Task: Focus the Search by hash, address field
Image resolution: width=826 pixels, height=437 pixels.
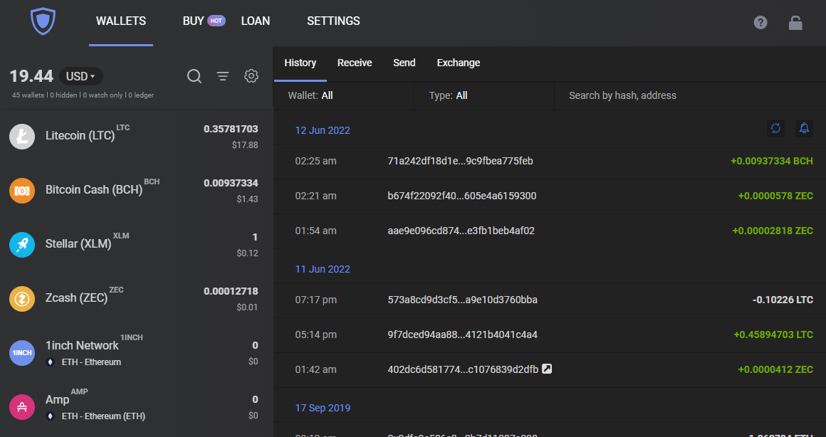Action: point(690,96)
